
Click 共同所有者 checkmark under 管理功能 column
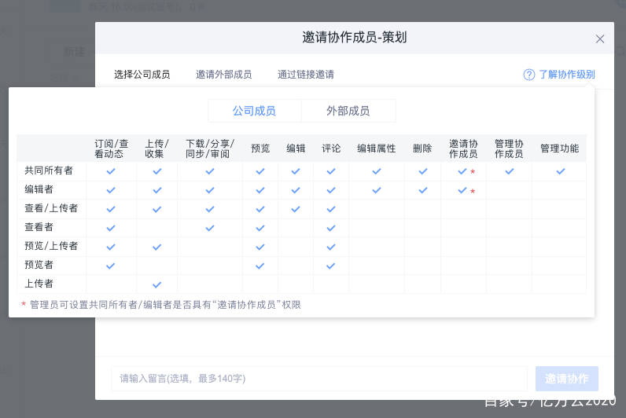(x=560, y=170)
